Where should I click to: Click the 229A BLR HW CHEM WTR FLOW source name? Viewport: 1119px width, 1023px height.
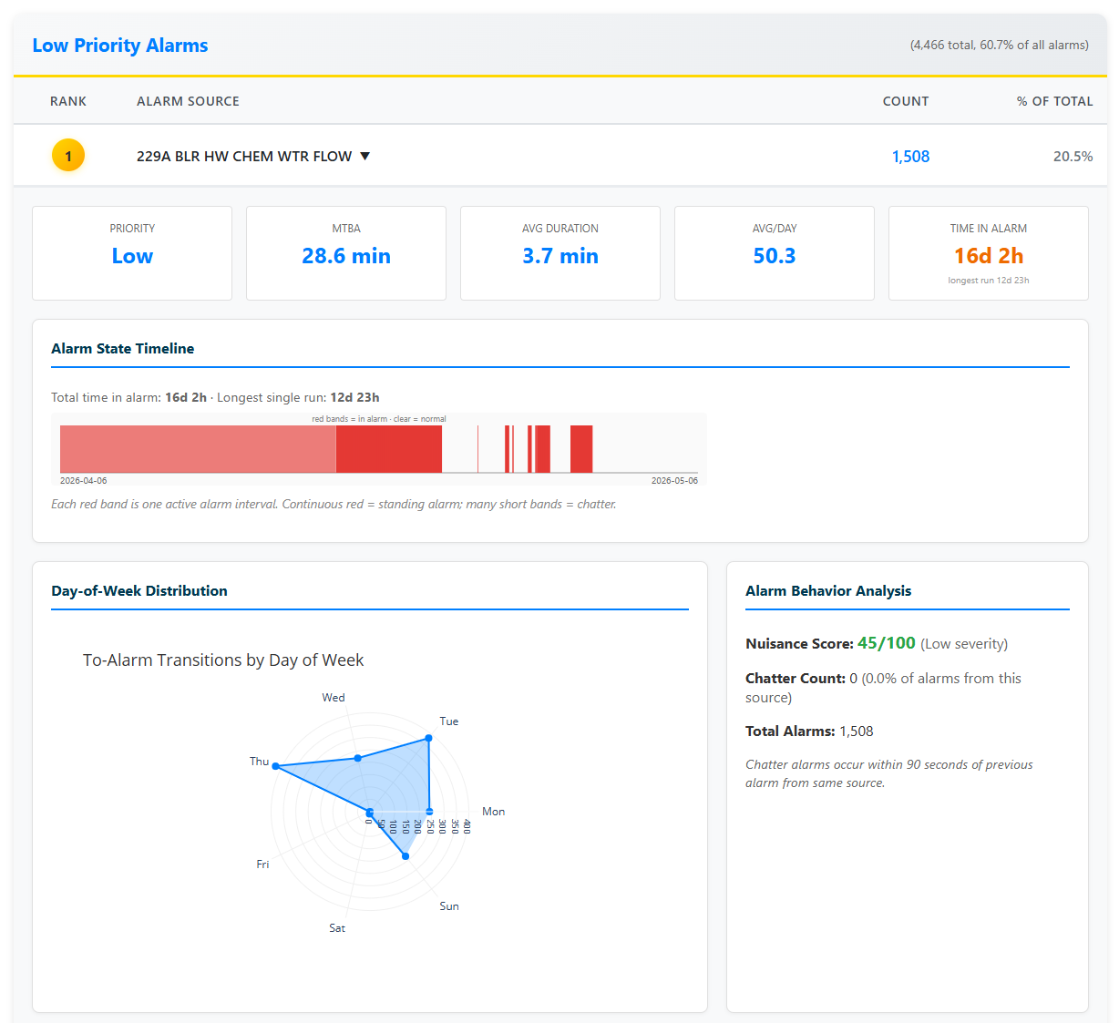tap(244, 156)
